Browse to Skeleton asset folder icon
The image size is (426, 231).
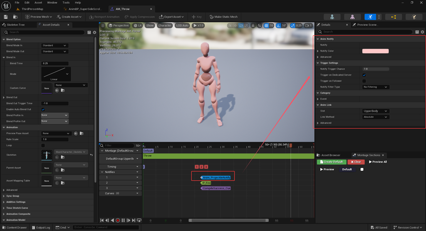[x=63, y=157]
